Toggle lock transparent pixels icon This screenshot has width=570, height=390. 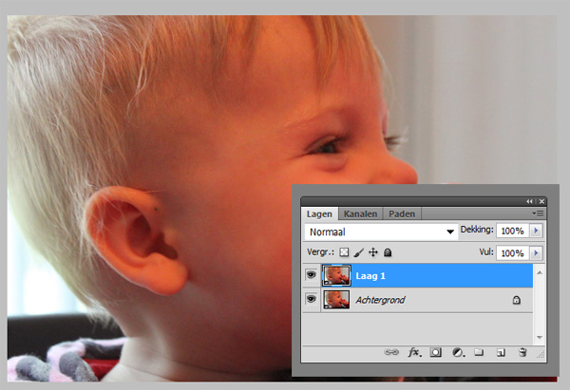(x=344, y=252)
